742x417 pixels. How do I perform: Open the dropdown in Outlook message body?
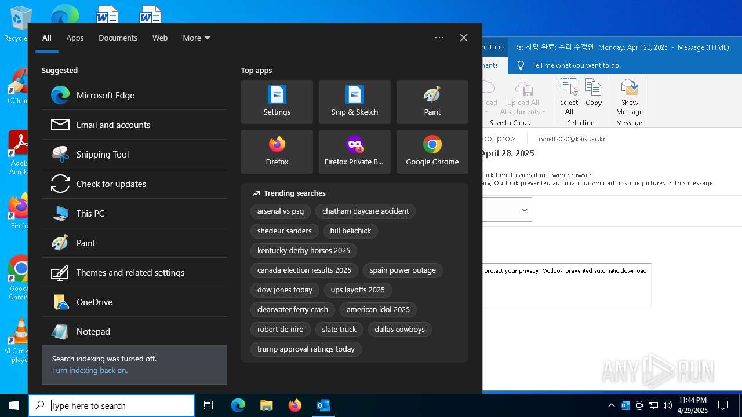click(524, 210)
